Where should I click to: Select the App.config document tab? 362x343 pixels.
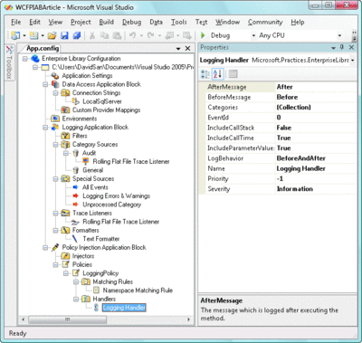43,48
